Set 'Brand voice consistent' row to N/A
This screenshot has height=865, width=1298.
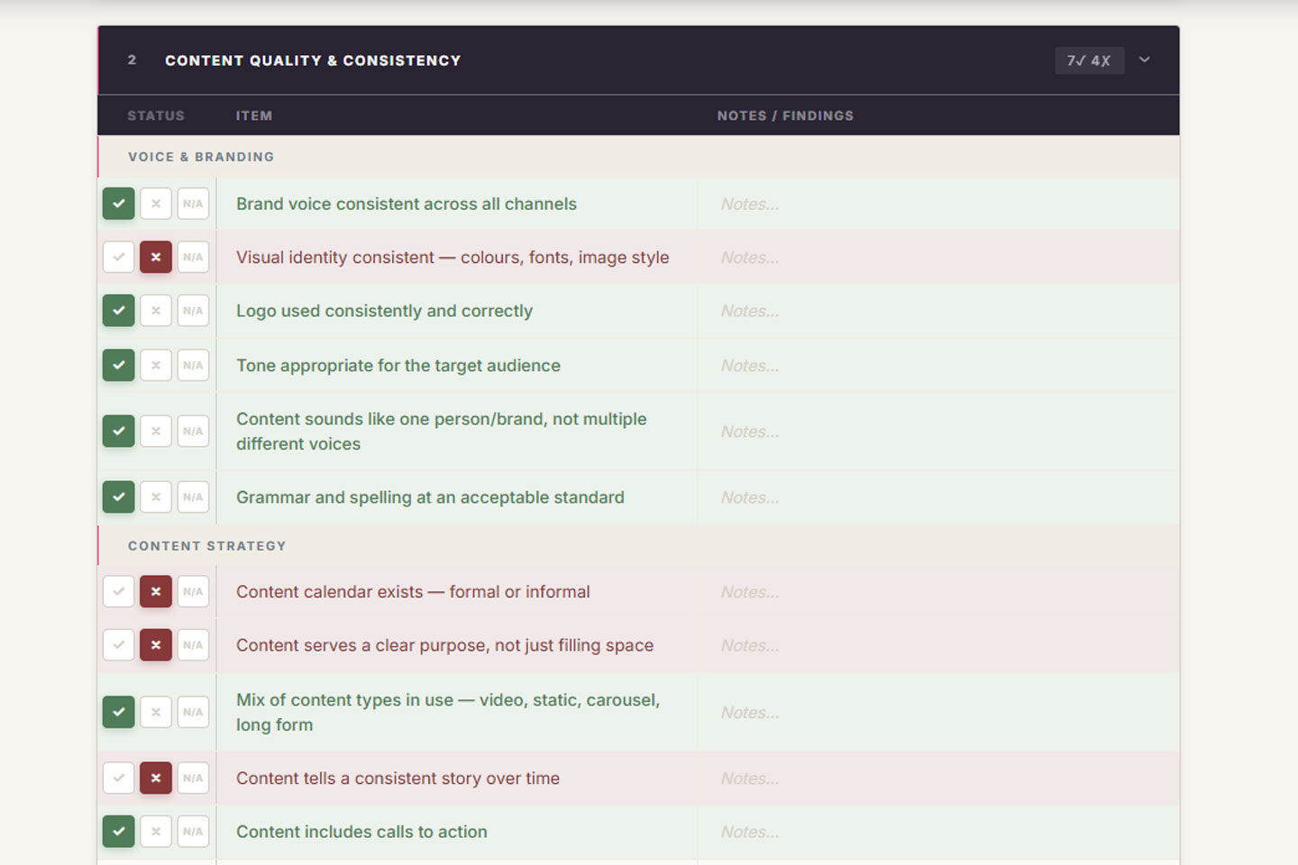tap(193, 204)
